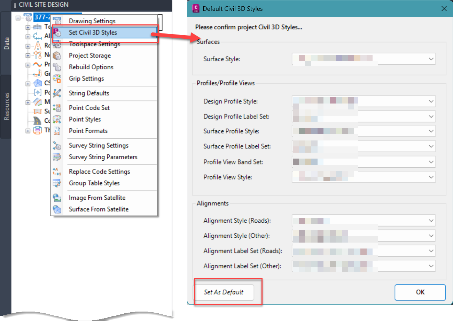Viewport: 453px width, 321px height.
Task: Click the String Defaults icon
Action: click(x=57, y=93)
